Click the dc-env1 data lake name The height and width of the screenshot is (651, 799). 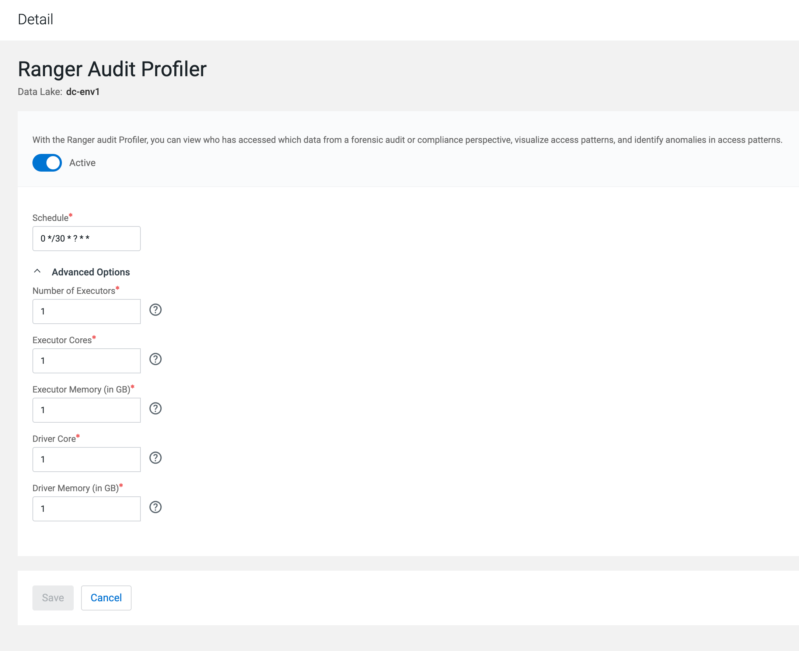(83, 92)
